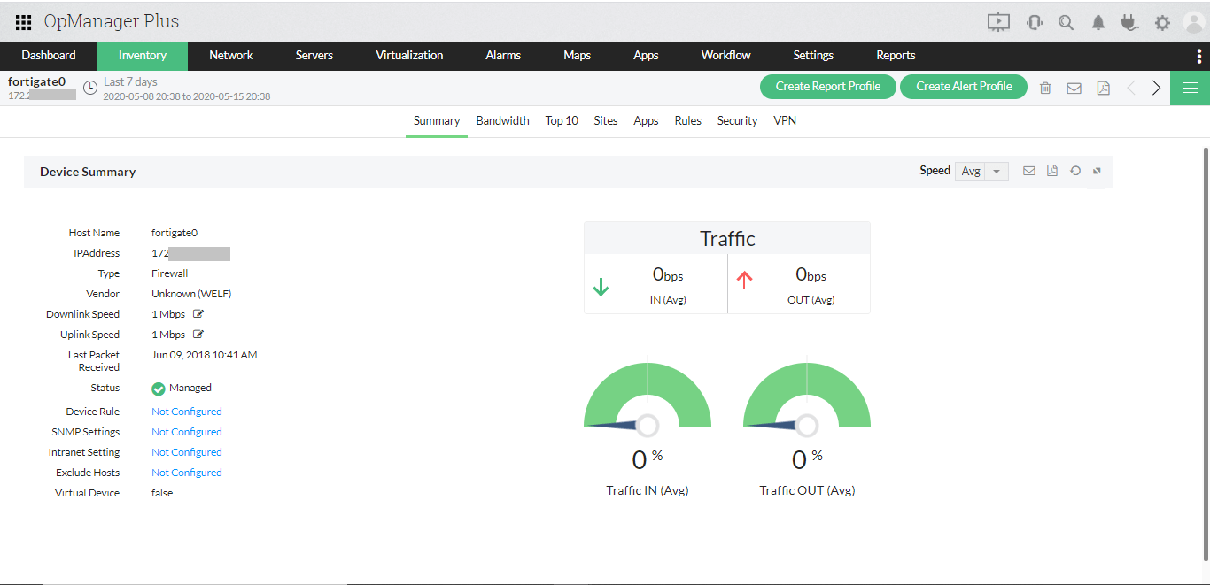Open the Settings gear icon
The width and height of the screenshot is (1210, 585).
pyautogui.click(x=1161, y=21)
